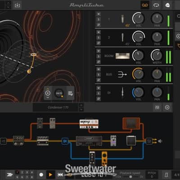The width and height of the screenshot is (180, 180).
Task: Open the speaker view icon beside mixer icon
Action: coord(167,107)
